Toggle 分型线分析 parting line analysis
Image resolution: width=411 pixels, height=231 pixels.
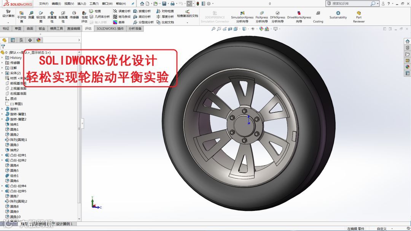(143, 22)
